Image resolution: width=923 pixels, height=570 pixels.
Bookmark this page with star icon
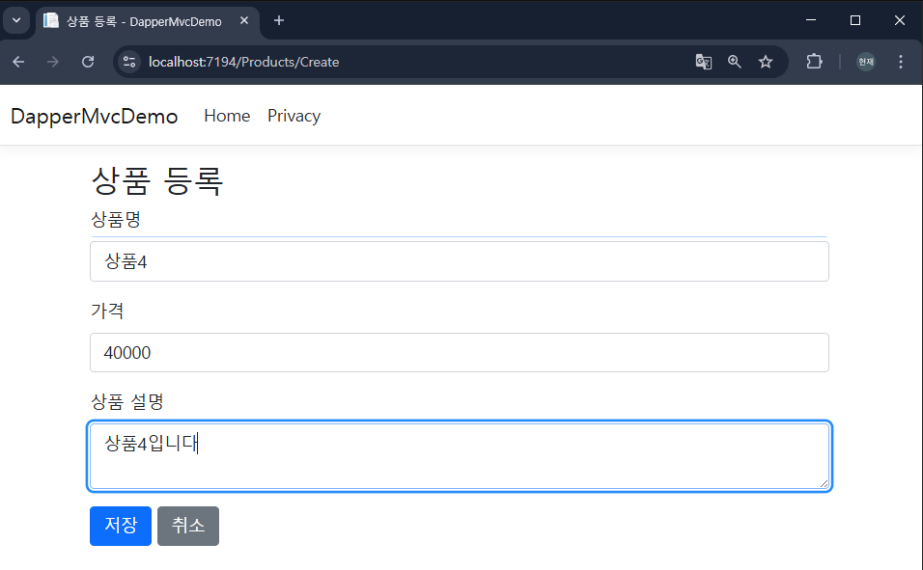coord(766,62)
